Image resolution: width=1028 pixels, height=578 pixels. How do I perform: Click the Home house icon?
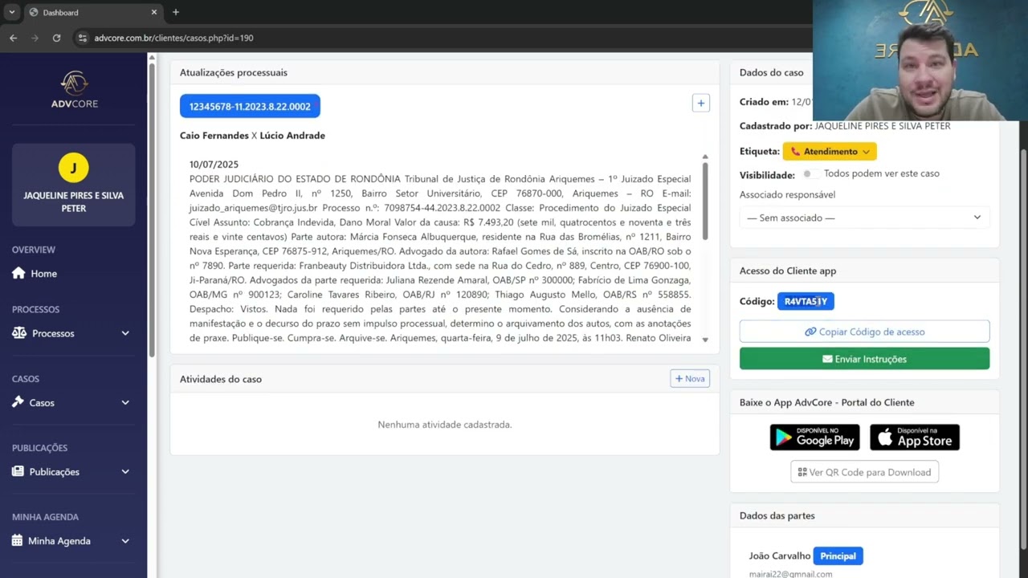[x=18, y=273]
